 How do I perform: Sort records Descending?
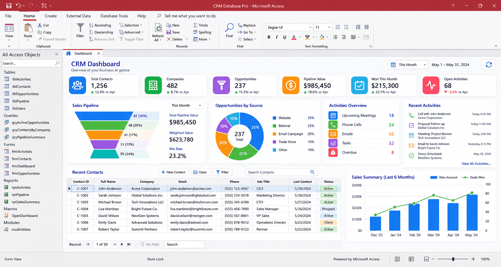tap(101, 32)
